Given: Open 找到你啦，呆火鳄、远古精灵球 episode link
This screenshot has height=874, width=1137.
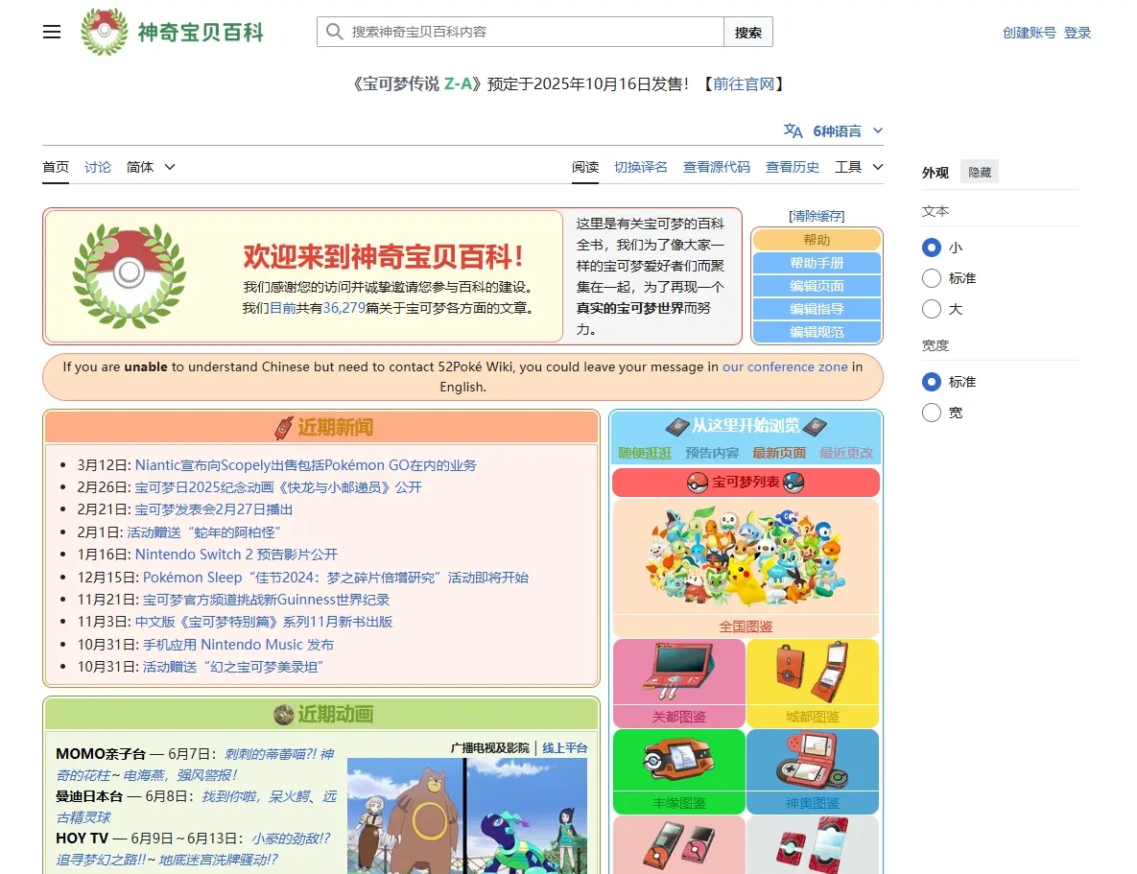Looking at the screenshot, I should (x=196, y=807).
